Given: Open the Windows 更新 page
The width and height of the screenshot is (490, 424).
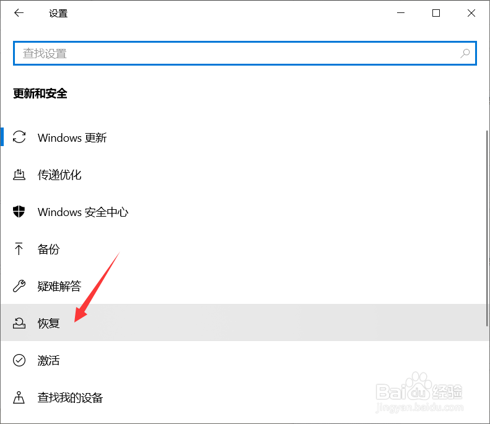Looking at the screenshot, I should (243, 137).
